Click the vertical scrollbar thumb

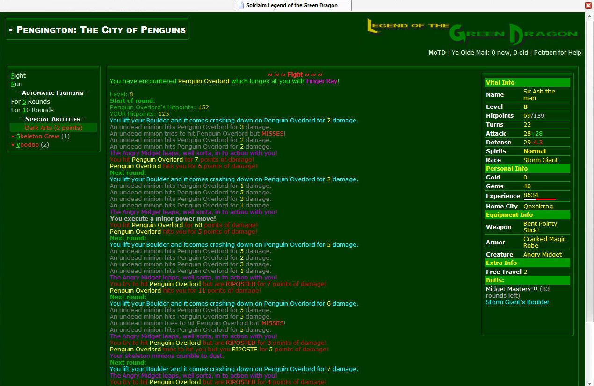pyautogui.click(x=589, y=168)
